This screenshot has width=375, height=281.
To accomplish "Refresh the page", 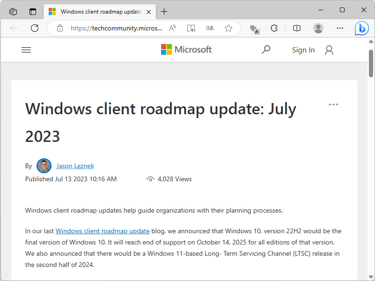I will point(35,28).
